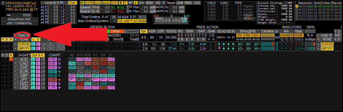This screenshot has height=112, width=343.
Task: Click the H4 timeframe column header
Action: point(103,55)
